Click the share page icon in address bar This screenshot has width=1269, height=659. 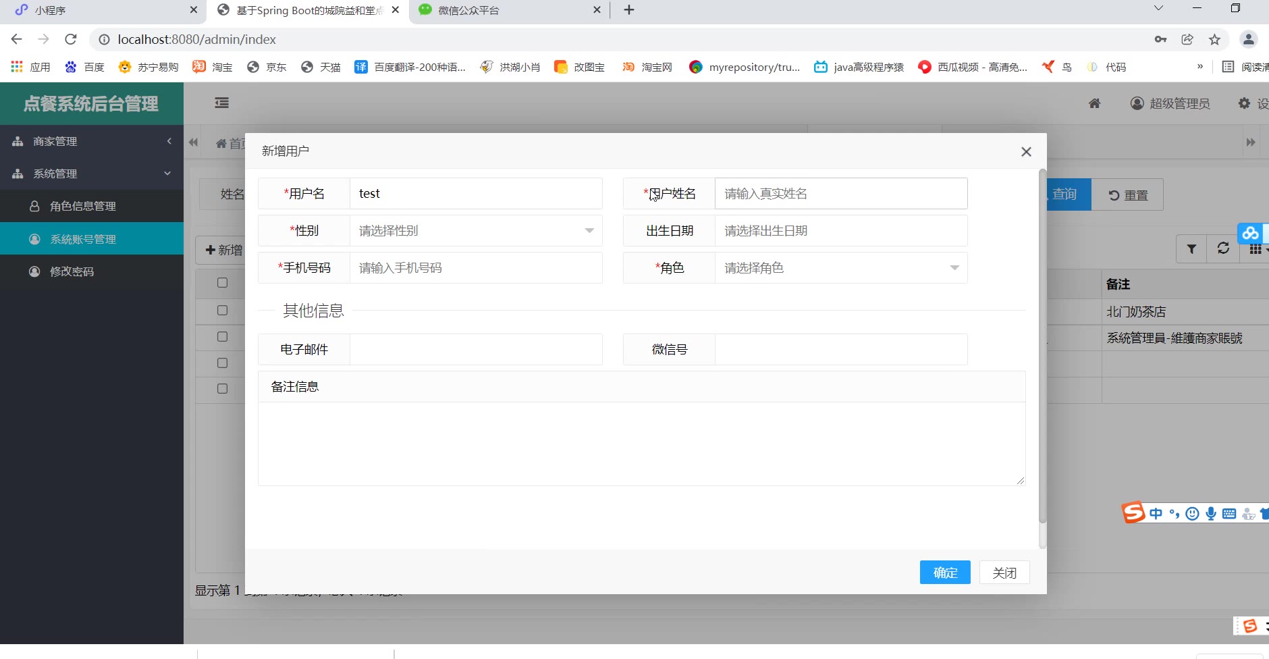(1187, 39)
